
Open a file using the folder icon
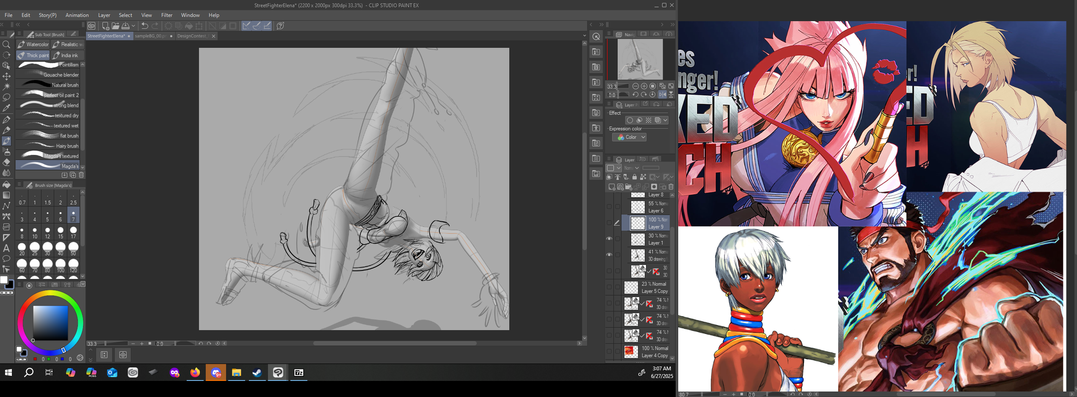116,26
